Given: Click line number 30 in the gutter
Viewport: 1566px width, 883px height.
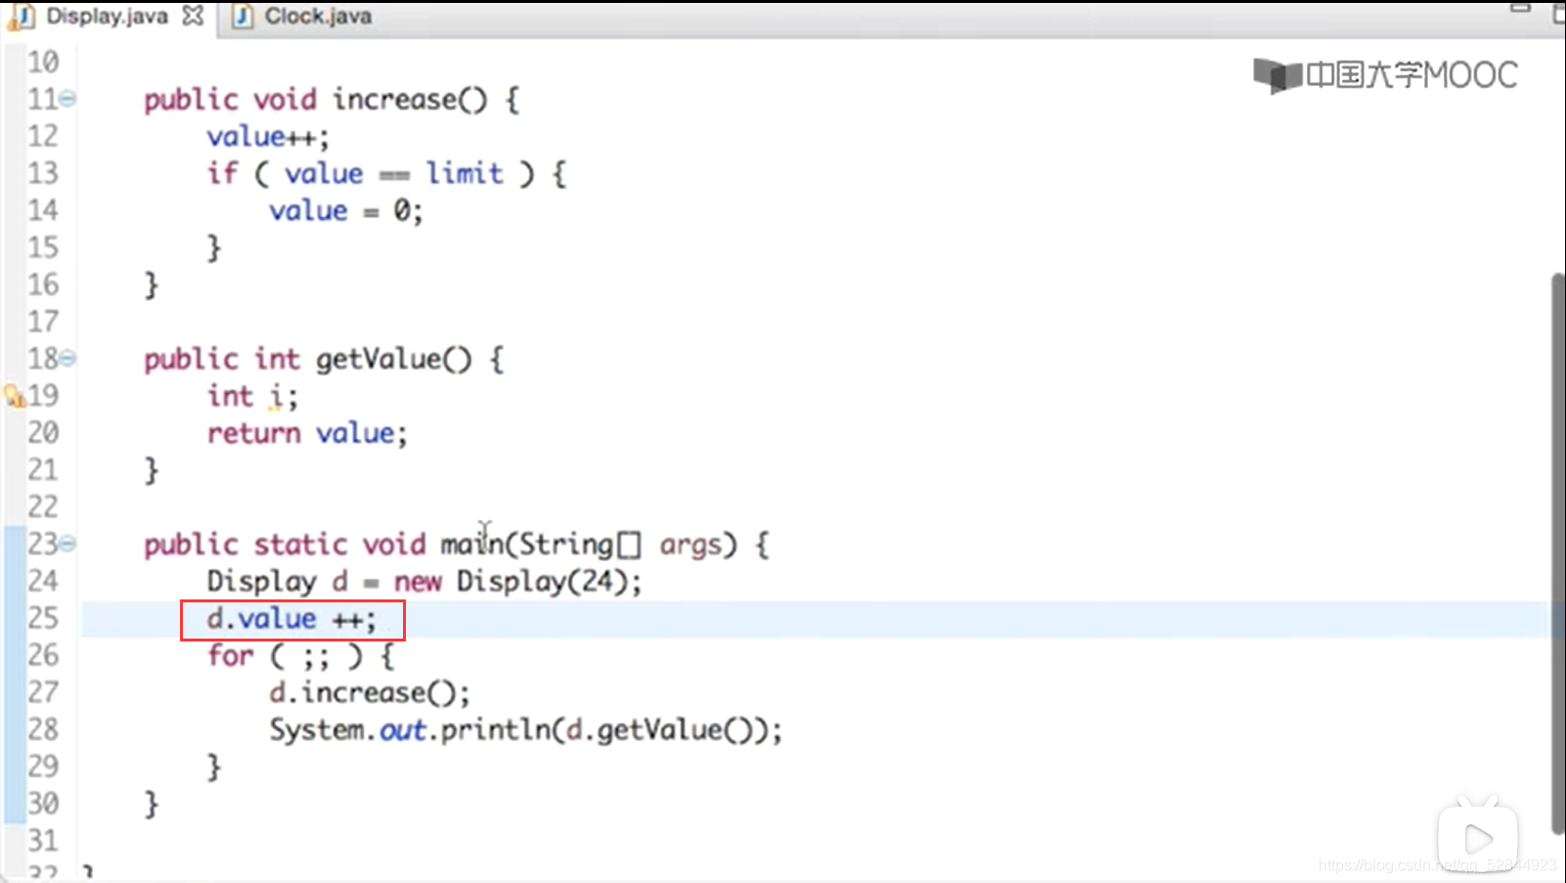Looking at the screenshot, I should coord(43,804).
